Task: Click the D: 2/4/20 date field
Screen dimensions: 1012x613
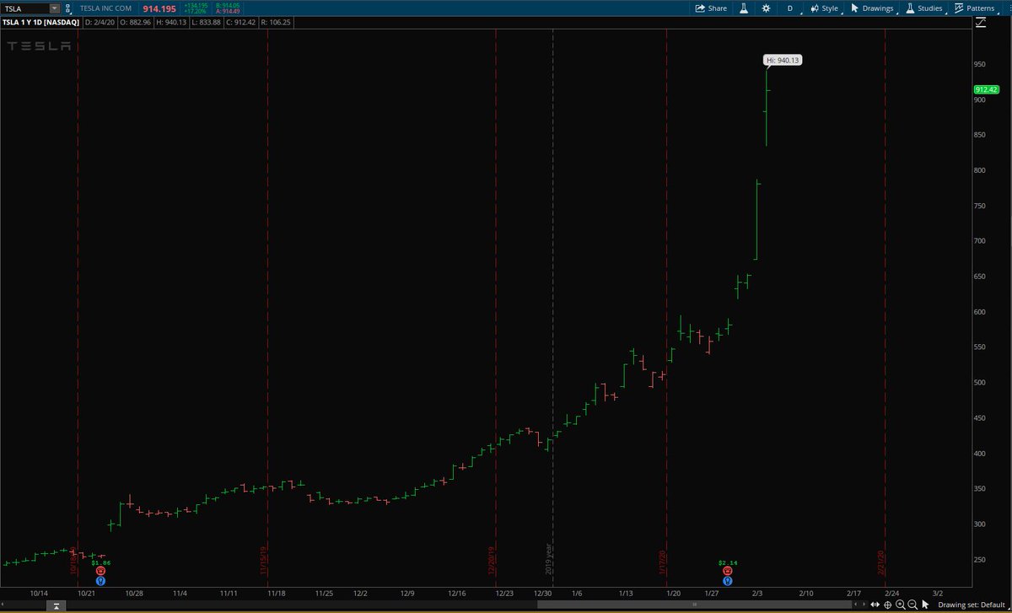Action: [x=100, y=23]
